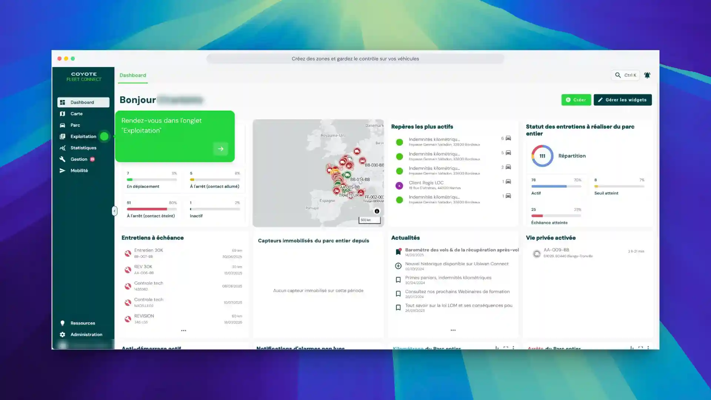Open the Carte map sidebar icon

[63, 114]
